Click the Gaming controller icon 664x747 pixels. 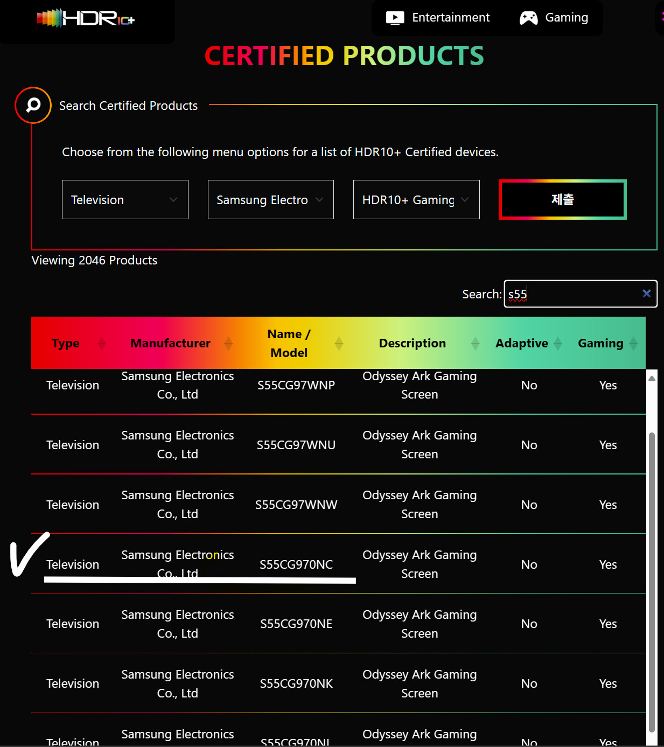click(x=528, y=18)
